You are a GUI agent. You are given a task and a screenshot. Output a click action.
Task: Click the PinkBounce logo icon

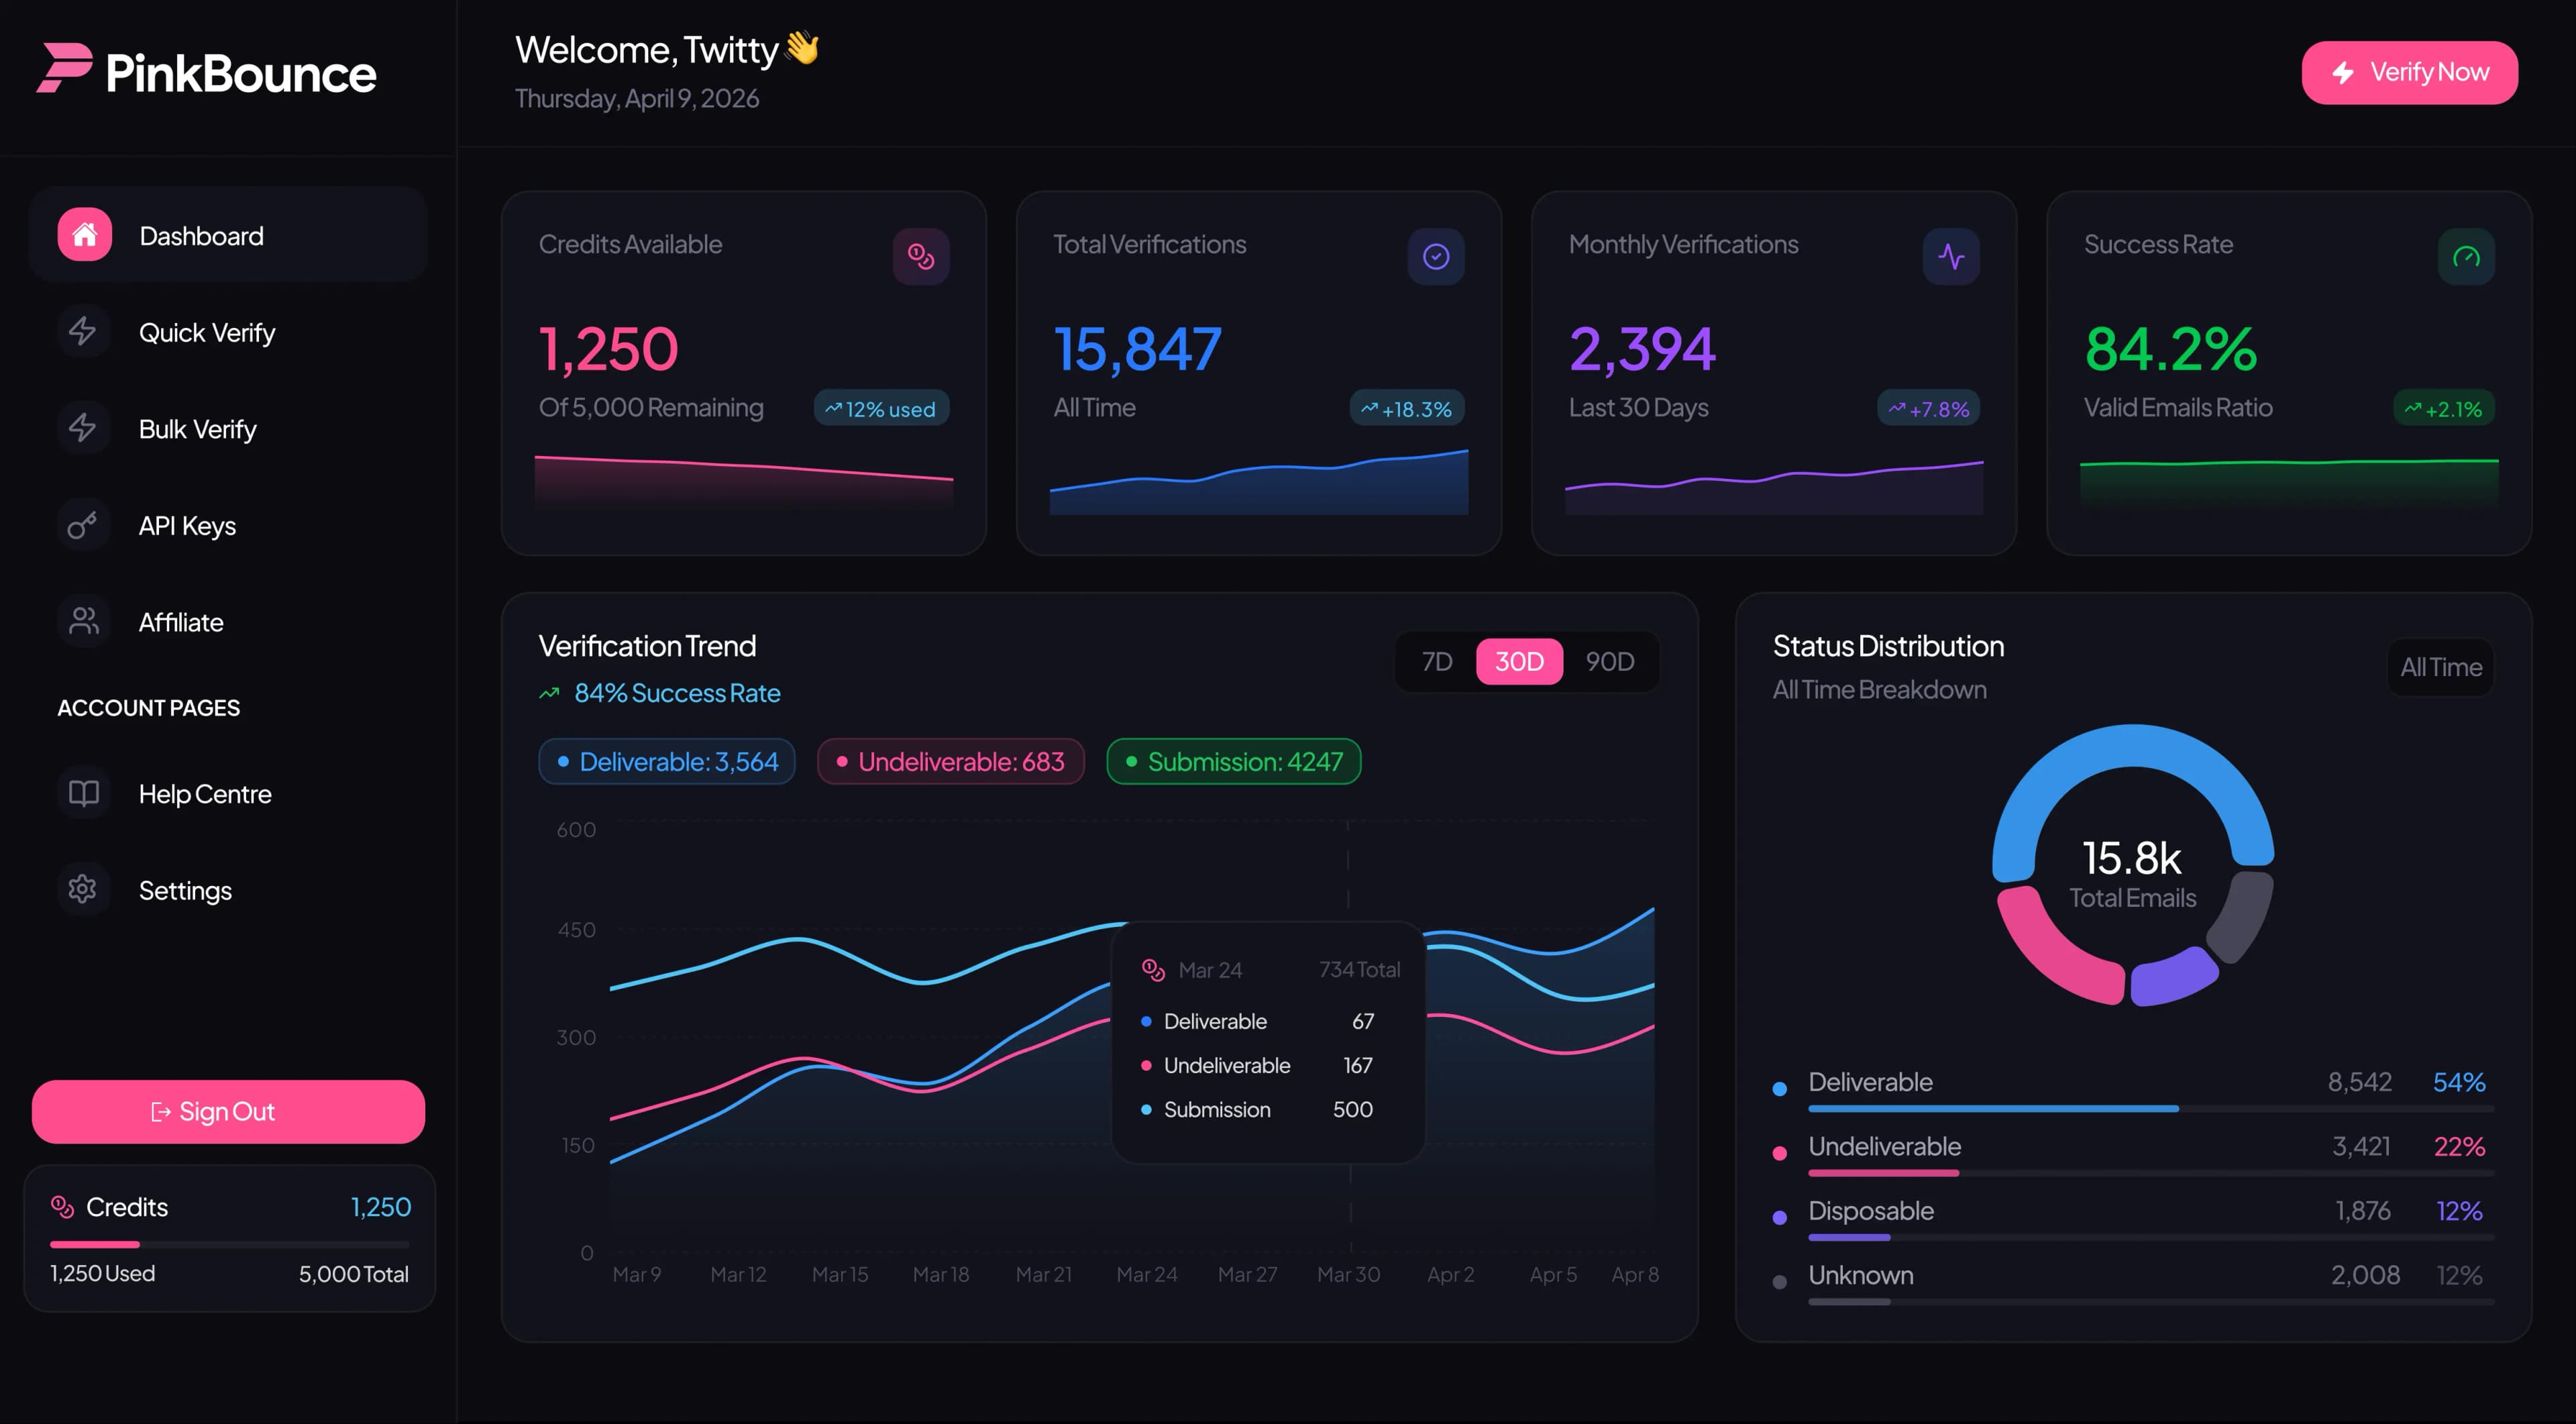pos(65,69)
